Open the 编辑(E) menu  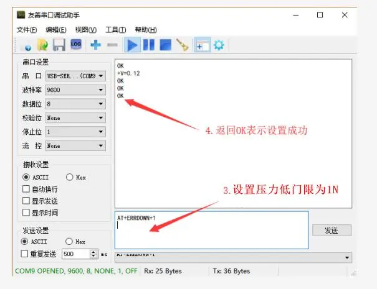[56, 30]
